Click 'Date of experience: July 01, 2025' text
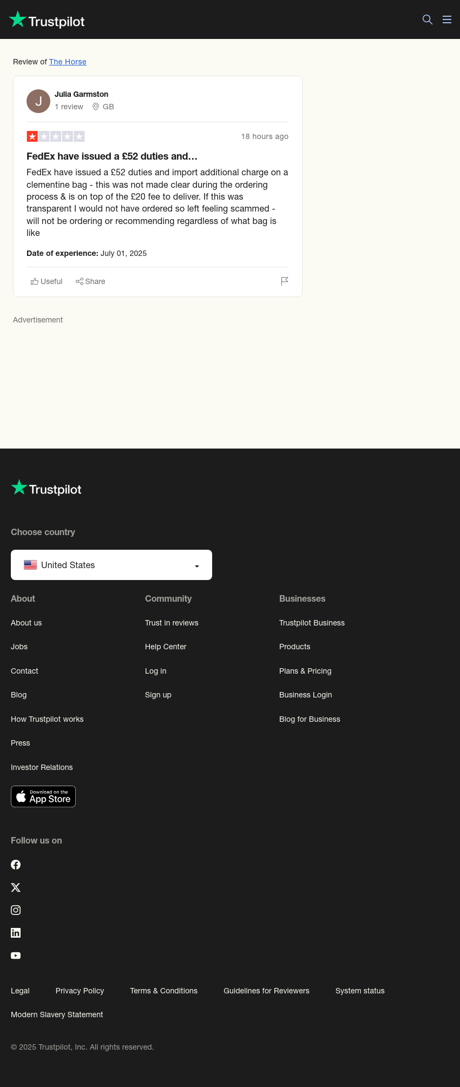The image size is (460, 1087). click(87, 253)
